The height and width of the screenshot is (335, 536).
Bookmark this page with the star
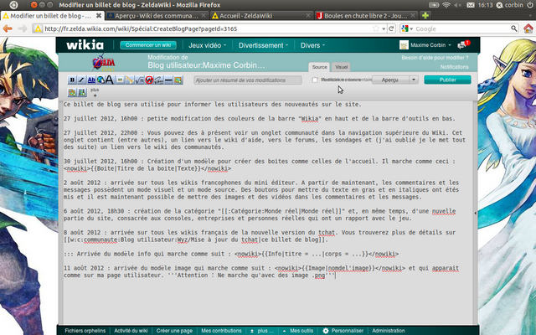point(376,28)
